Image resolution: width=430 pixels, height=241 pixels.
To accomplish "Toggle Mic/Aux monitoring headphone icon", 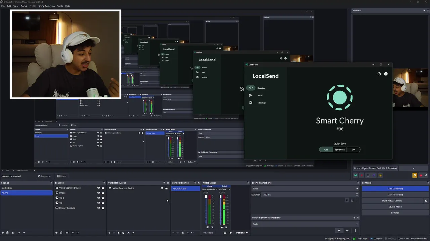I will 226,227.
